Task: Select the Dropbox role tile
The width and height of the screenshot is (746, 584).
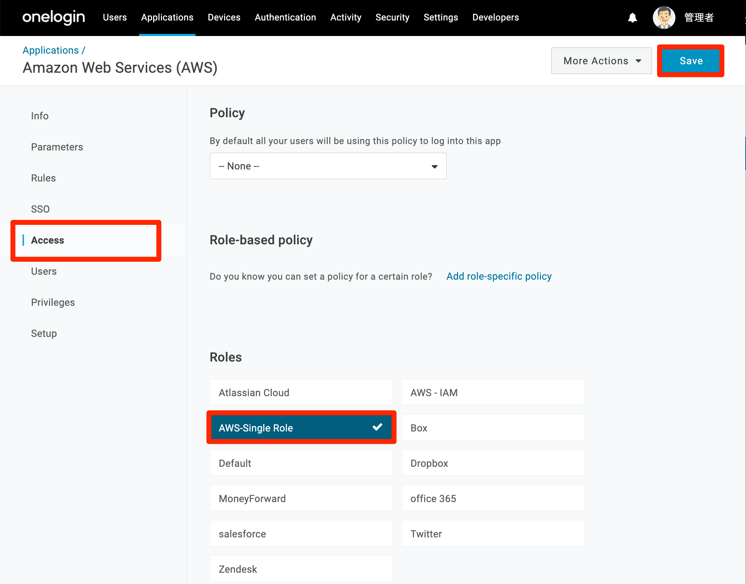Action: 493,463
